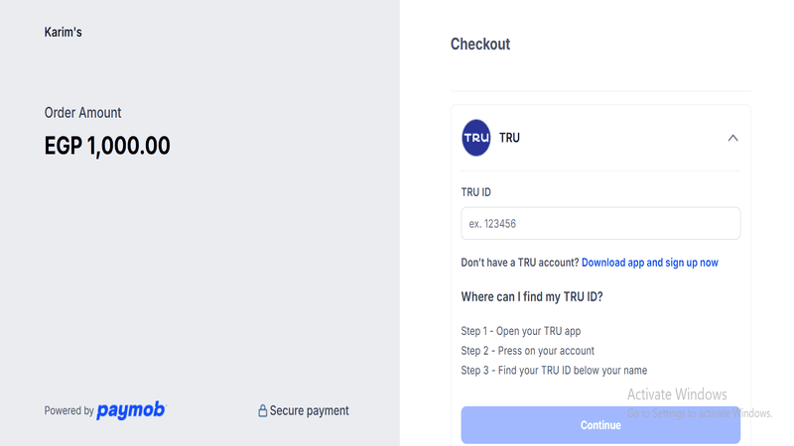The image size is (794, 446).
Task: Click Step 3 Find your TRU ID text
Action: pos(554,371)
